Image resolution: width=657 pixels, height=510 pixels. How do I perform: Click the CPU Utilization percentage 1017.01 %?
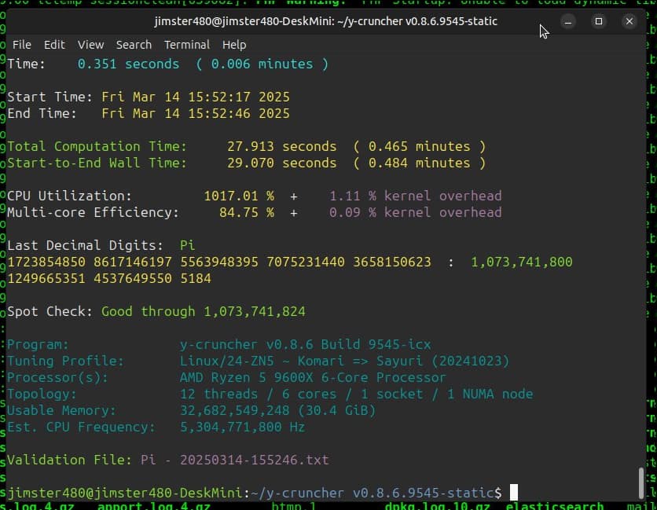point(239,196)
